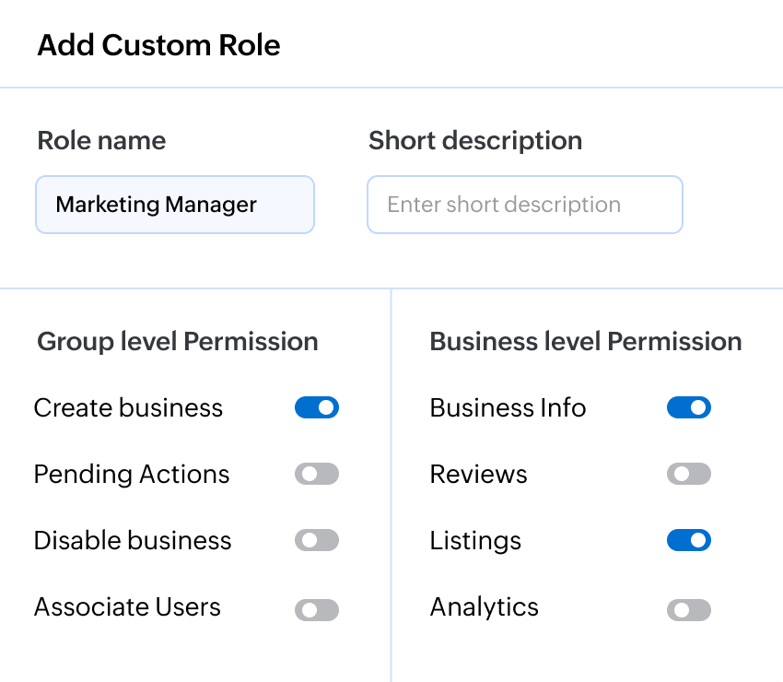Turn off the Business Info toggle
Image resolution: width=783 pixels, height=682 pixels.
689,407
